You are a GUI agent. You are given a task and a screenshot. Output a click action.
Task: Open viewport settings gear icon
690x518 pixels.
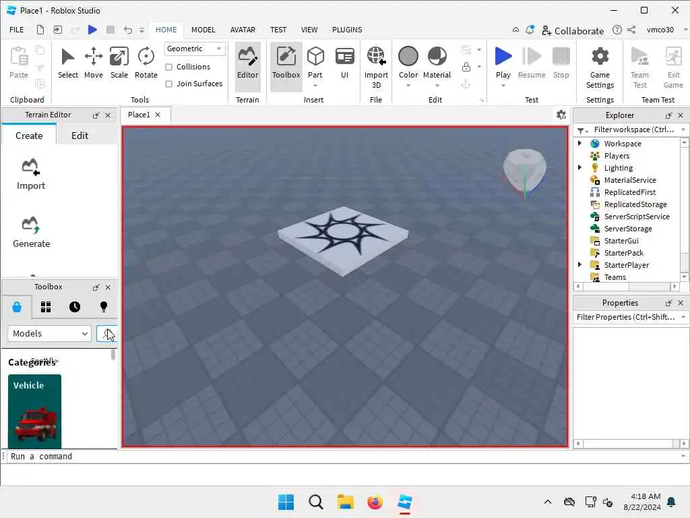[x=561, y=115]
